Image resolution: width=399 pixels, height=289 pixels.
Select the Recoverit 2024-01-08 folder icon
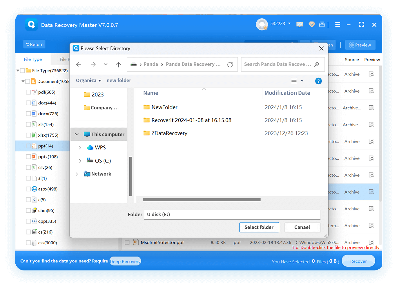[x=146, y=120]
